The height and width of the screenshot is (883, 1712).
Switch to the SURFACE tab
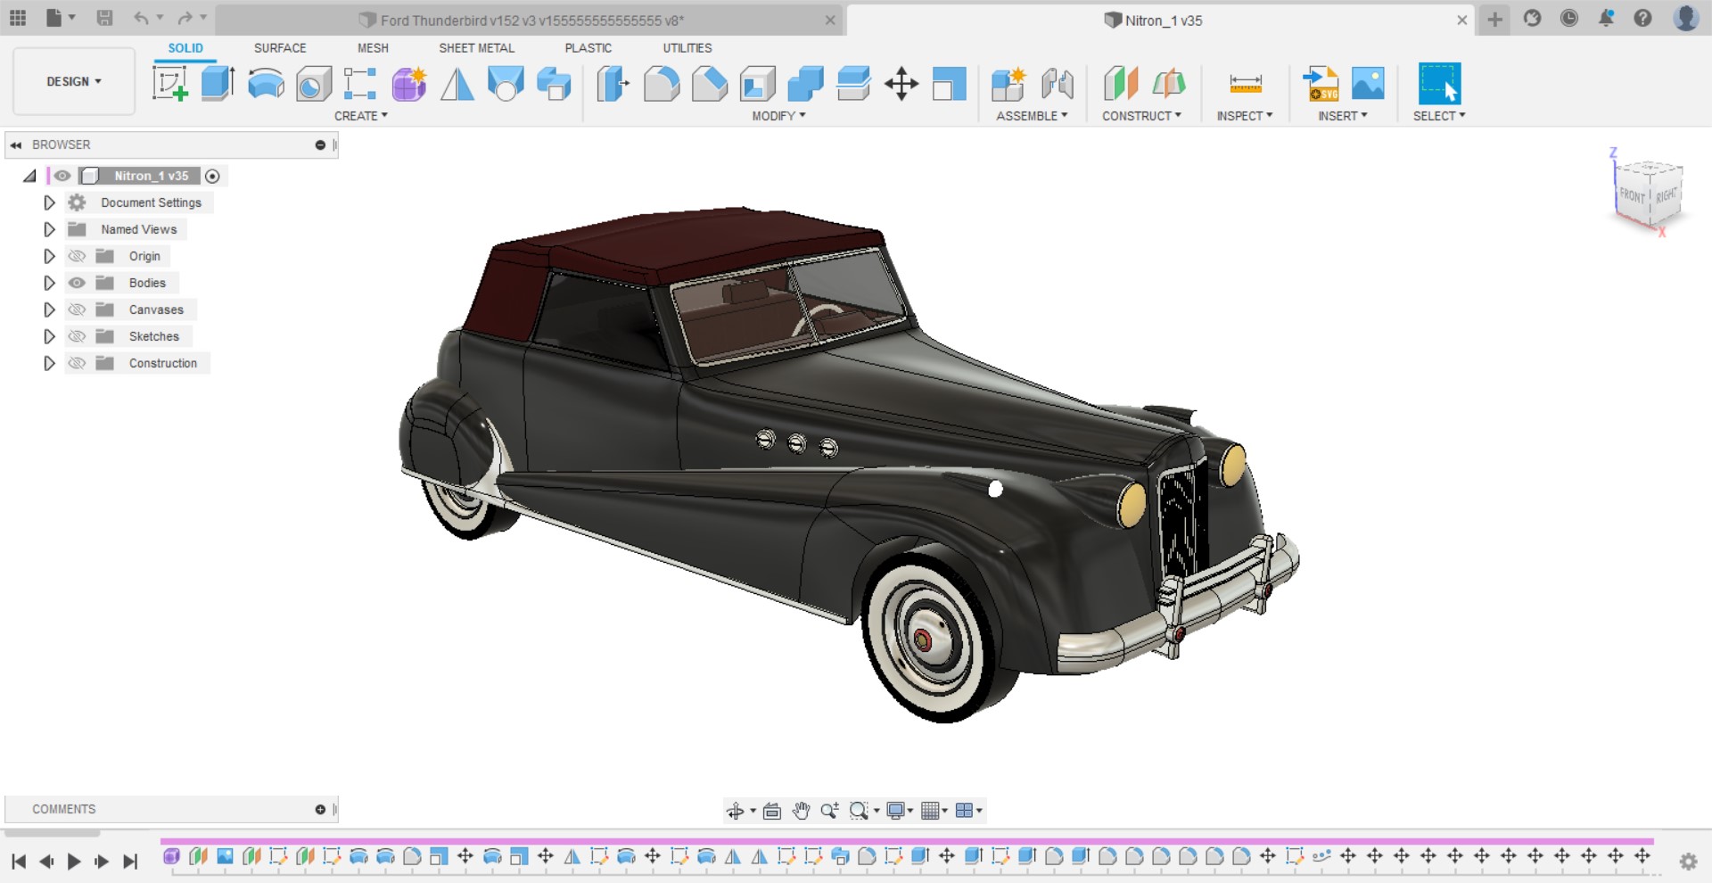[x=280, y=48]
